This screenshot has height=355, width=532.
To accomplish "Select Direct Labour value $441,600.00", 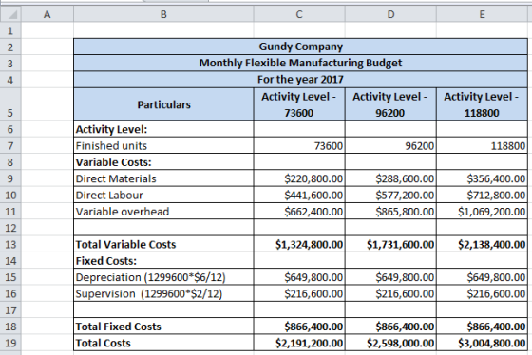I will [x=299, y=195].
